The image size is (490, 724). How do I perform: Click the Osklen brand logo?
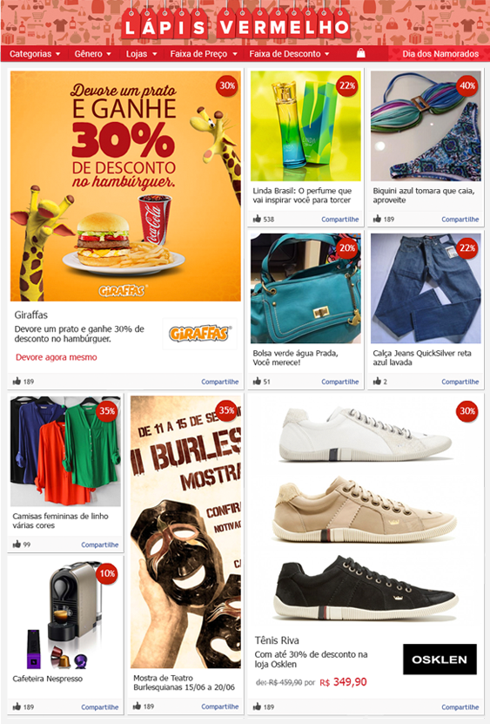click(x=440, y=660)
